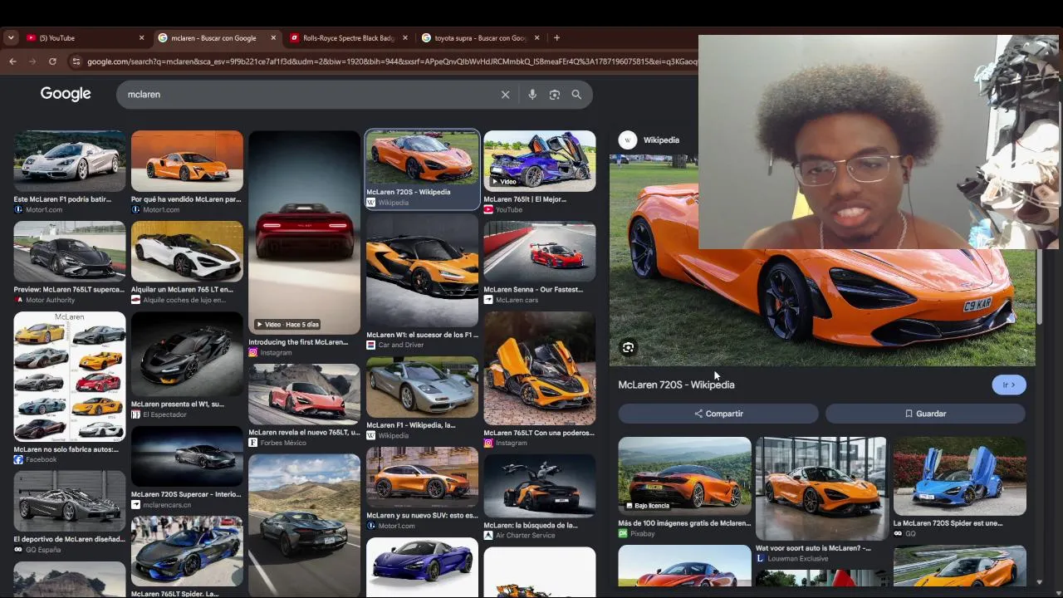This screenshot has width=1063, height=598.
Task: Search by image using the search bar Lens icon
Action: pos(555,95)
